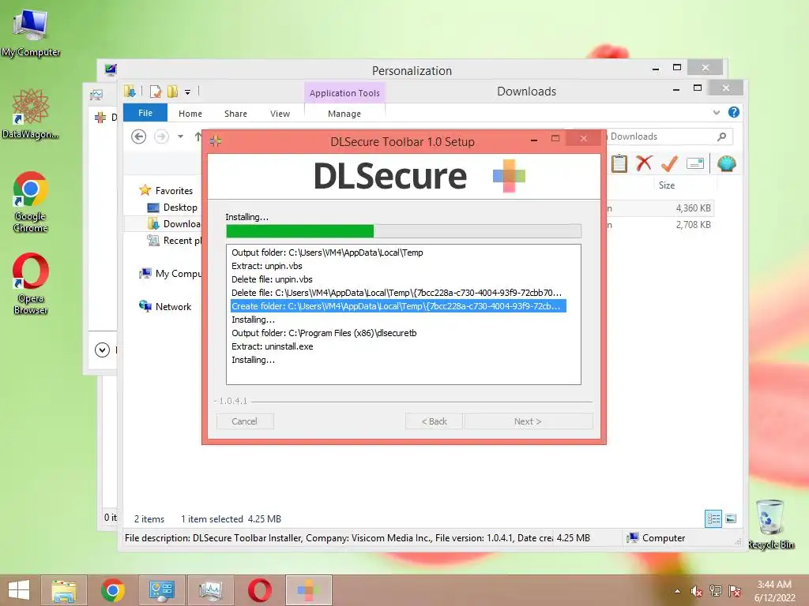Switch to Details view button
Image resolution: width=809 pixels, height=606 pixels.
713,518
